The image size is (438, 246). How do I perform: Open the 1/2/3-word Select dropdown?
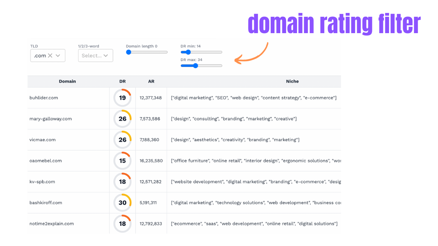[95, 55]
